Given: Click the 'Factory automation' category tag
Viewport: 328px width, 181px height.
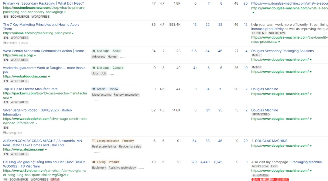Looking at the screenshot, I should (126, 95).
